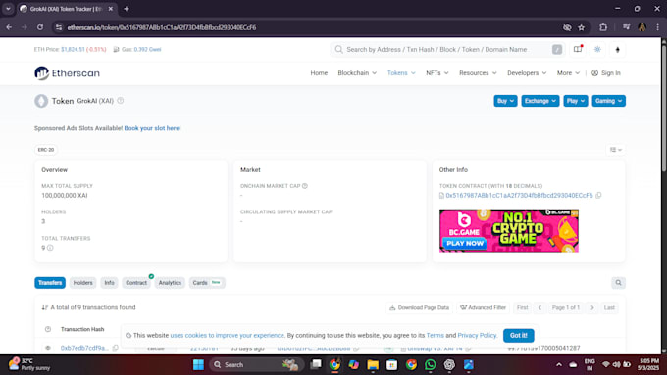The height and width of the screenshot is (375, 667).
Task: Click Got it! on cookie notice
Action: click(x=519, y=336)
